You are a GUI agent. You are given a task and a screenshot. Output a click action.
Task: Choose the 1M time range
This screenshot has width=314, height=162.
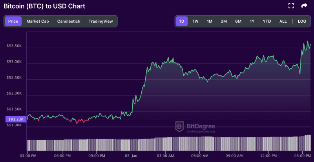210,22
